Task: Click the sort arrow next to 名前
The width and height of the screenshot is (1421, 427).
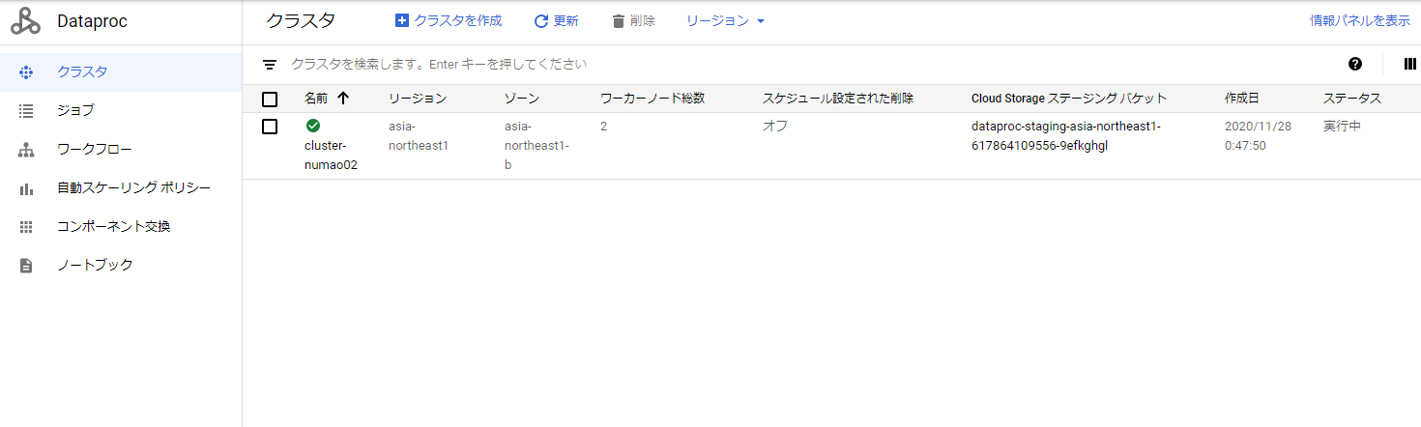Action: point(343,99)
